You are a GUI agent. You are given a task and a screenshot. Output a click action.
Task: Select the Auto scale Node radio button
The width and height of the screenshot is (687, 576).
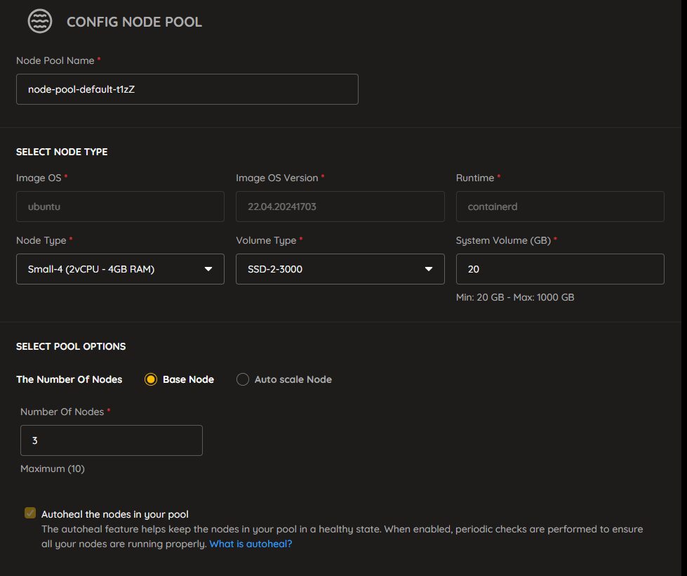click(243, 379)
